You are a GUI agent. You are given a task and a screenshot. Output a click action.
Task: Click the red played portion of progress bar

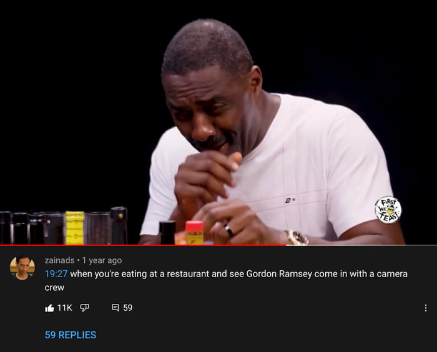(143, 245)
